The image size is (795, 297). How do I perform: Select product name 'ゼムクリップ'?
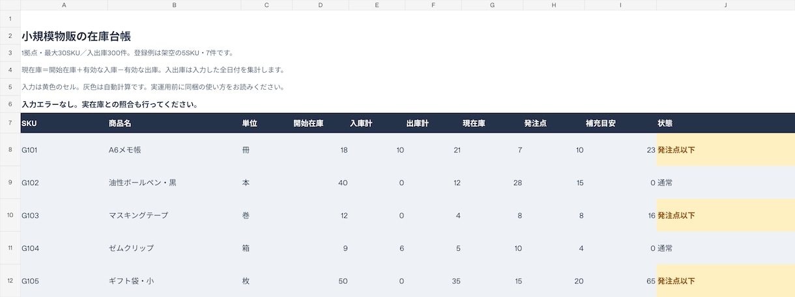[174, 248]
